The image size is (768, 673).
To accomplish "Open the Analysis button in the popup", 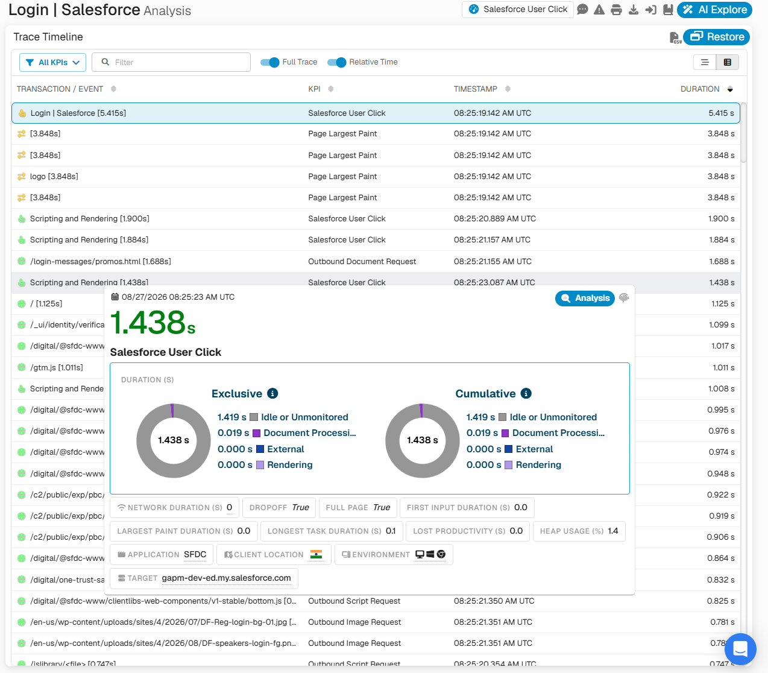I will (585, 298).
